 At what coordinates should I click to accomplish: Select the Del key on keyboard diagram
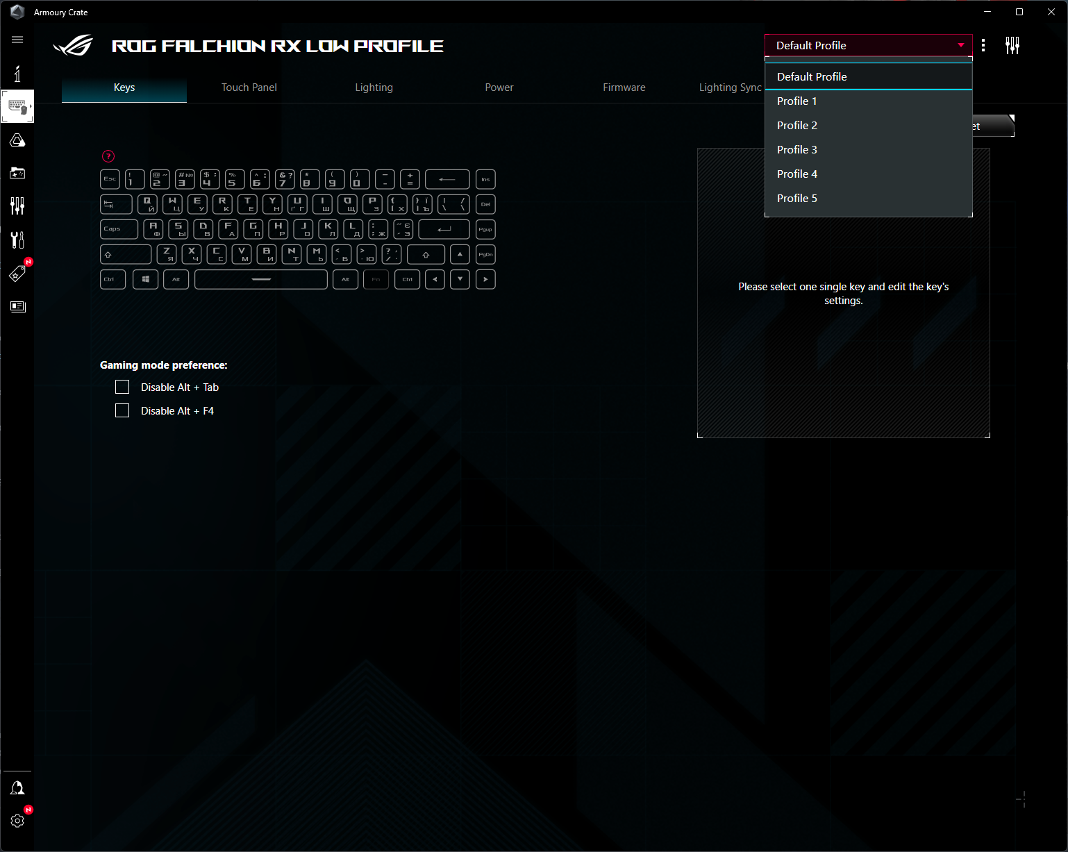tap(485, 204)
